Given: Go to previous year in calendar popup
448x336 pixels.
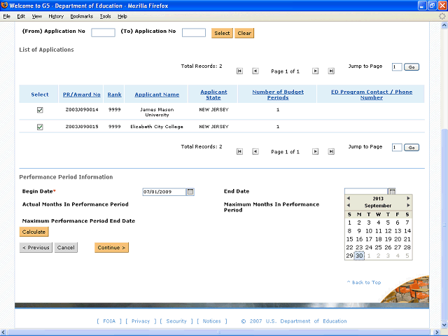Looking at the screenshot, I should [x=348, y=199].
